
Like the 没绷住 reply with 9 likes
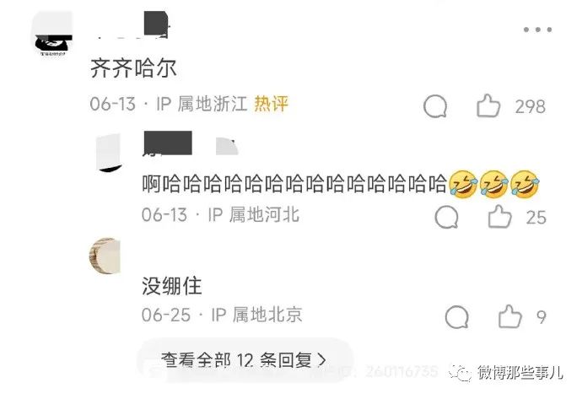point(510,315)
